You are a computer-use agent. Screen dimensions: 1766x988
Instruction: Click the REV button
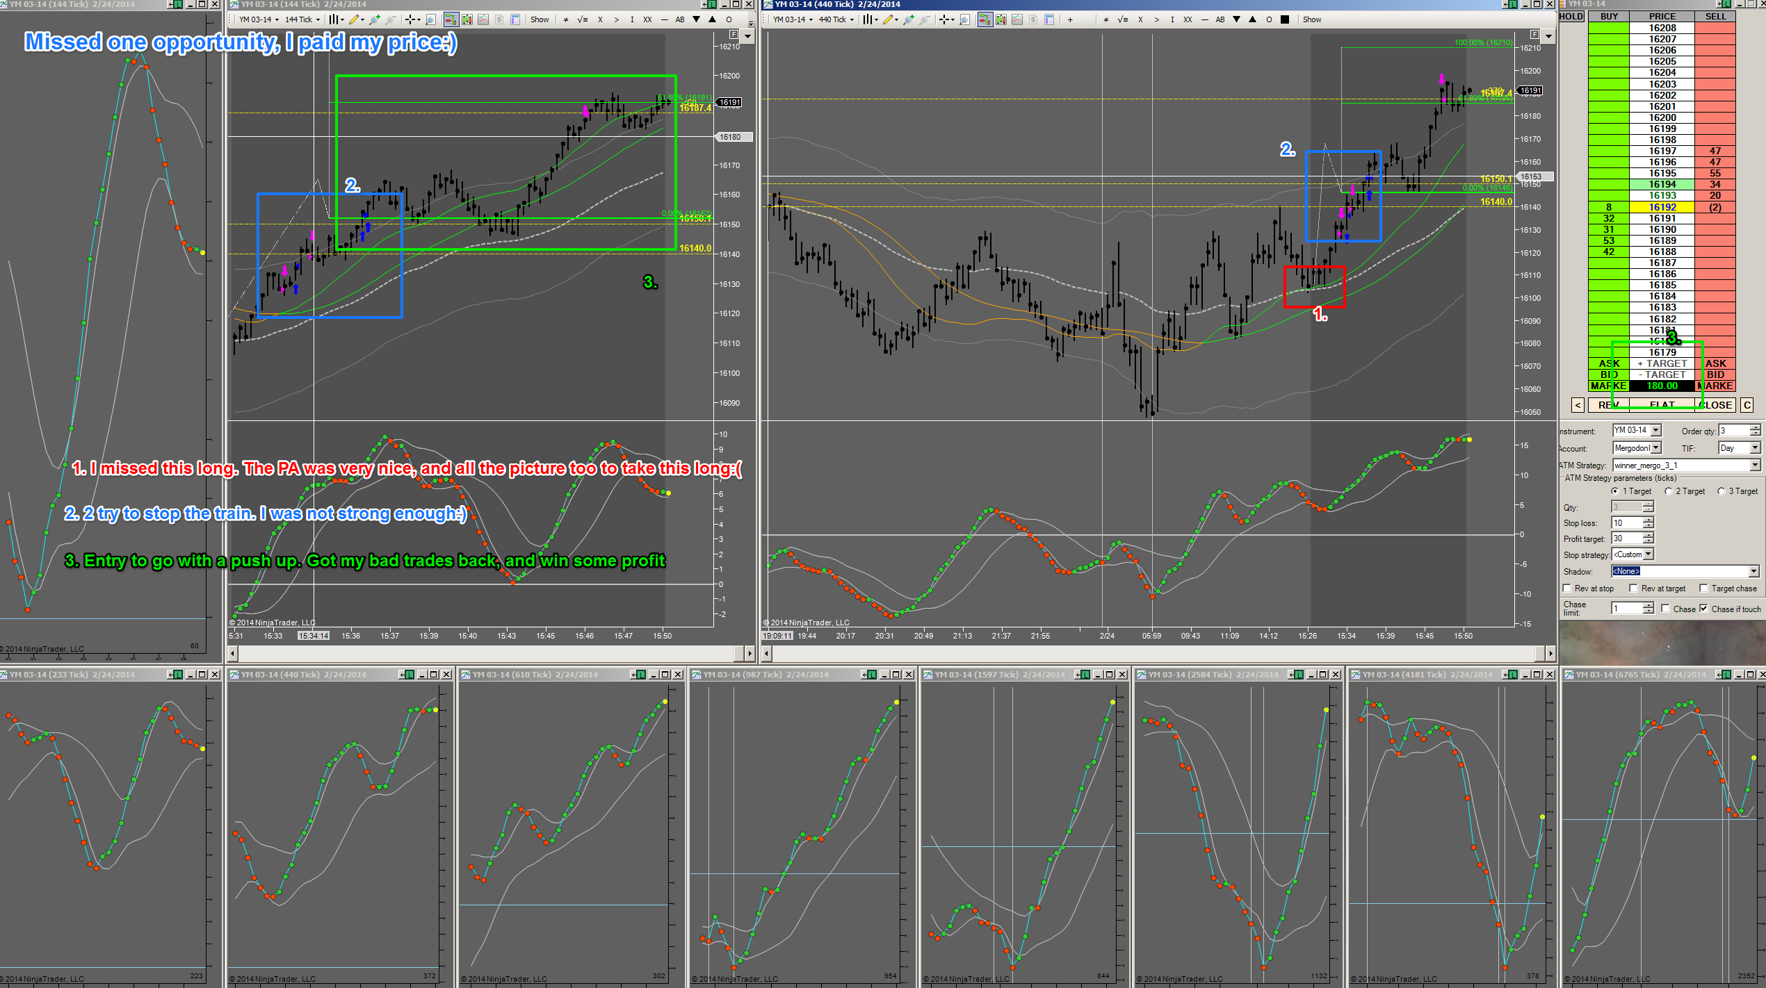point(1609,405)
